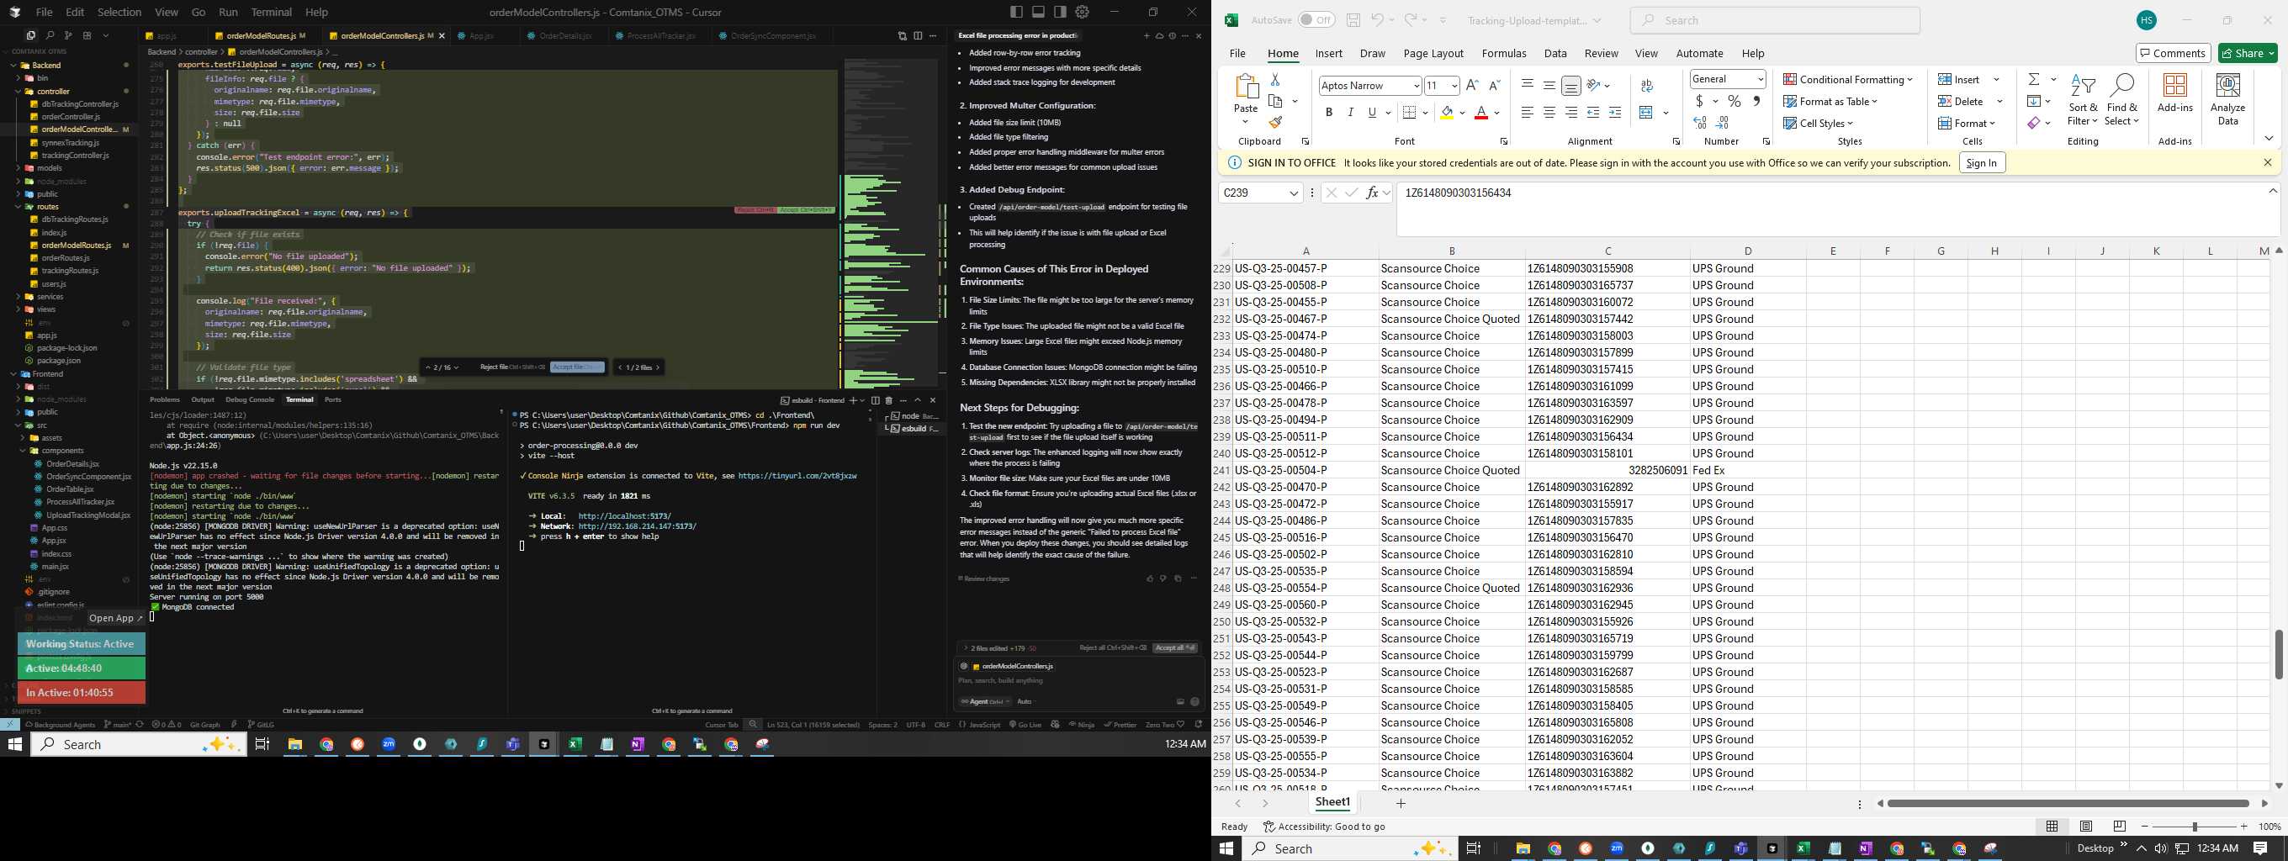Image resolution: width=2288 pixels, height=861 pixels.
Task: Expand the 2 files edited section
Action: (1001, 648)
